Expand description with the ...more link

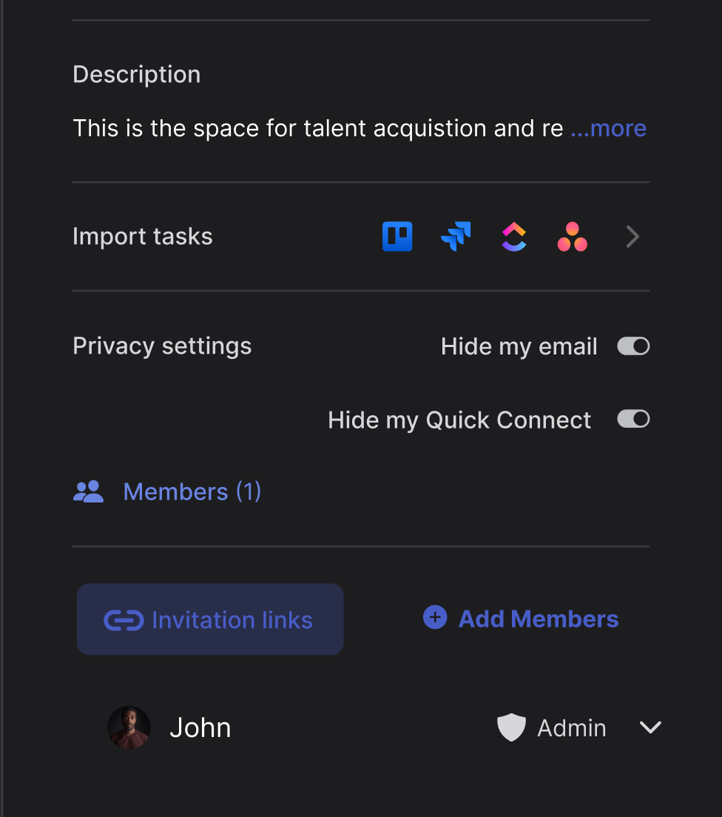point(609,129)
